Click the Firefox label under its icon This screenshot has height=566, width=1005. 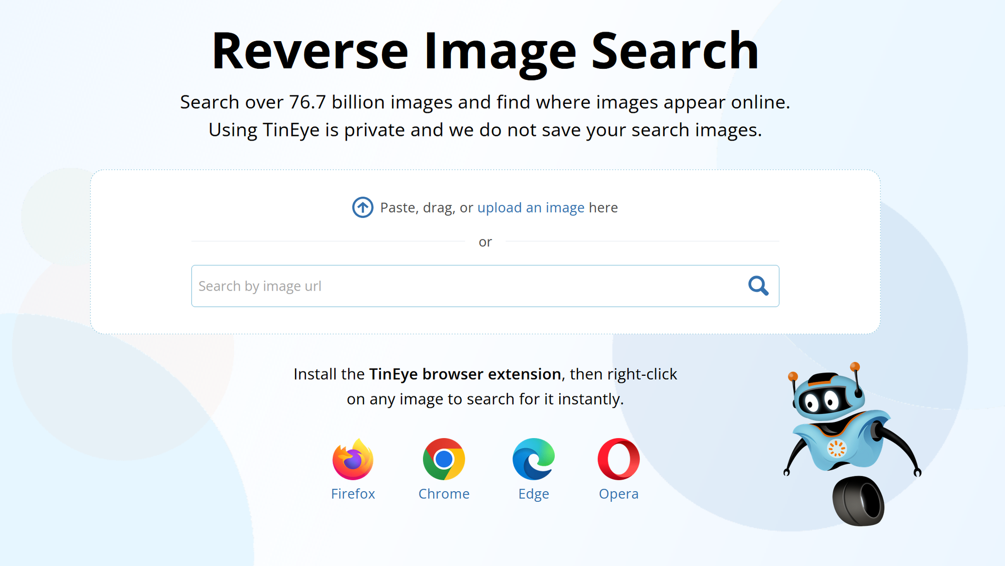point(353,494)
